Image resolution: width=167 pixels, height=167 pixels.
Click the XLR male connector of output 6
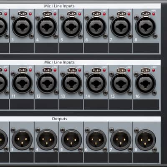coord(96,139)
